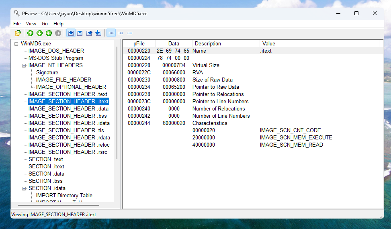Select the Number of Relocations row

(x=253, y=108)
